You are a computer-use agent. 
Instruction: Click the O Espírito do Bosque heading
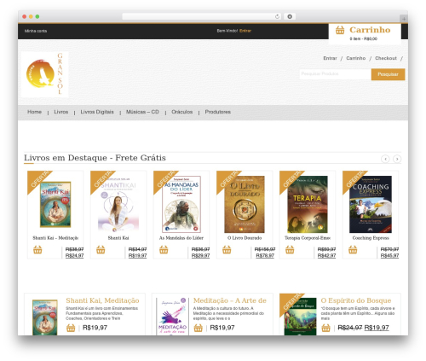[x=356, y=300]
